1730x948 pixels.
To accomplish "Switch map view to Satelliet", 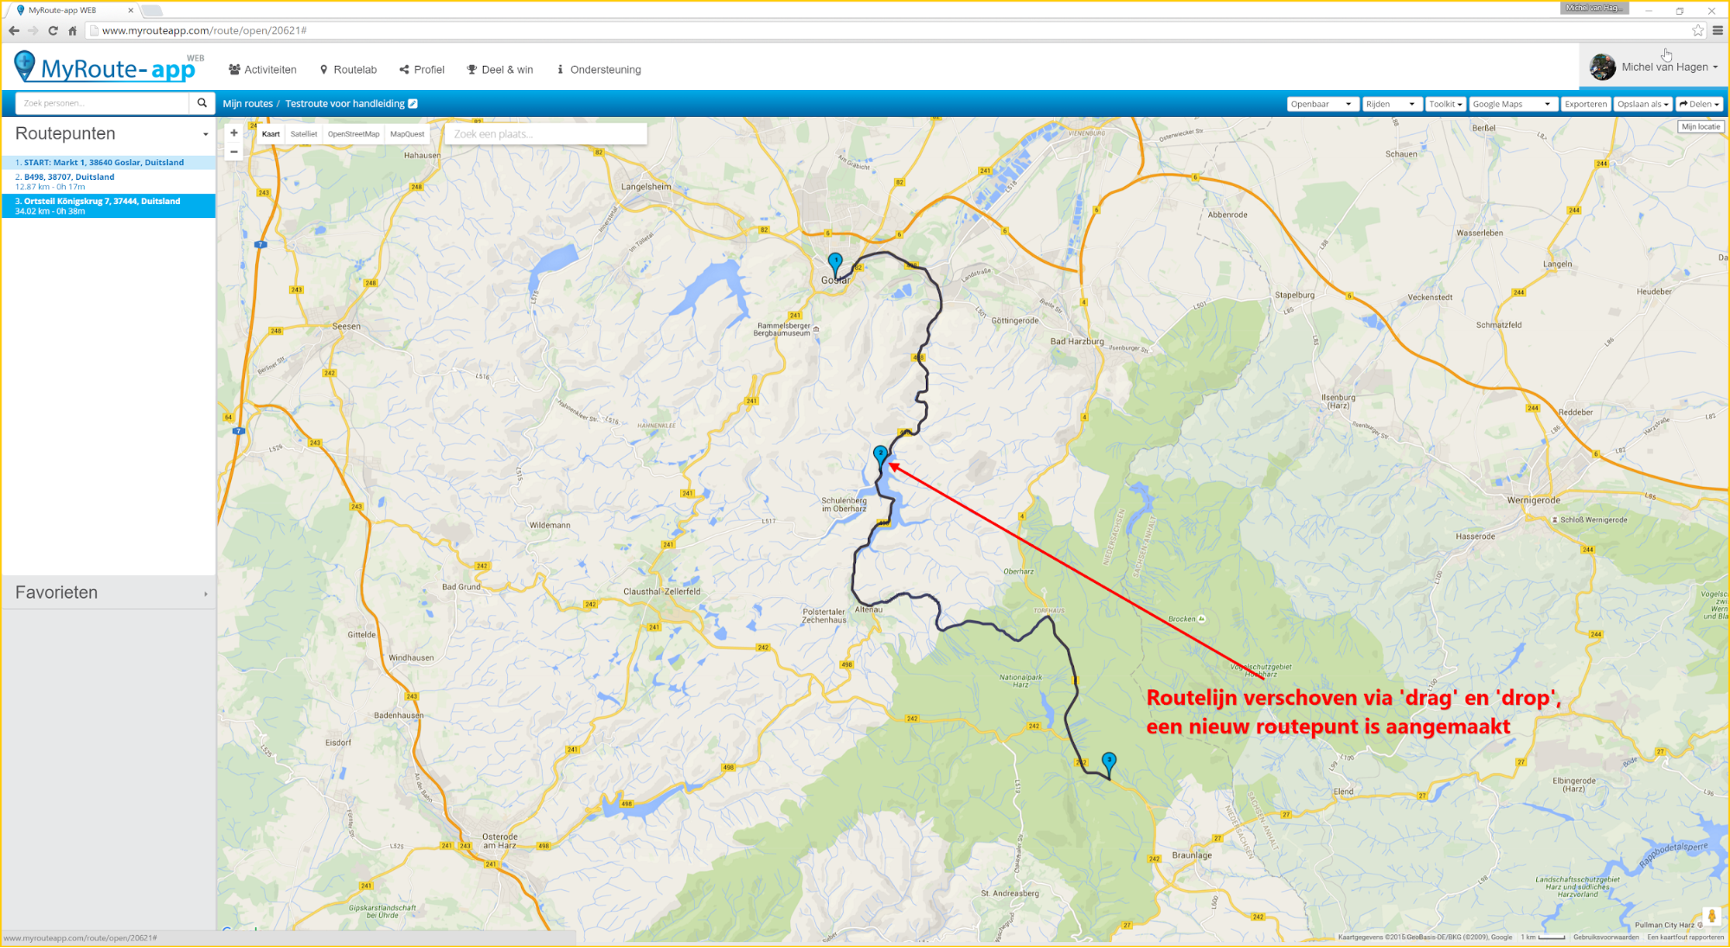I will click(303, 134).
